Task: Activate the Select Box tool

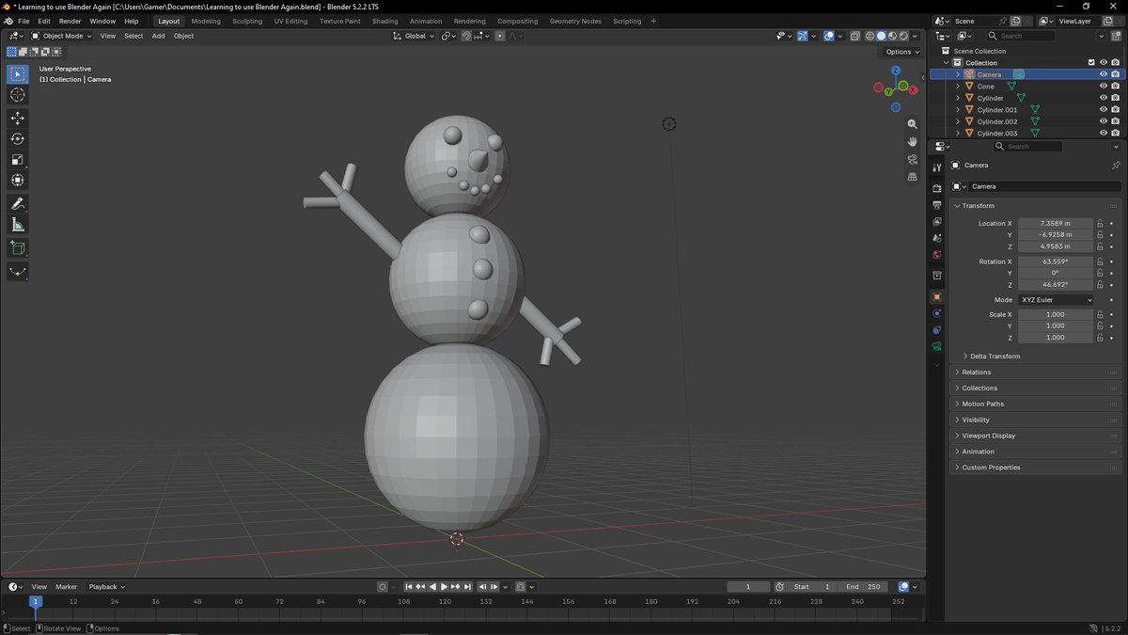Action: pos(18,73)
